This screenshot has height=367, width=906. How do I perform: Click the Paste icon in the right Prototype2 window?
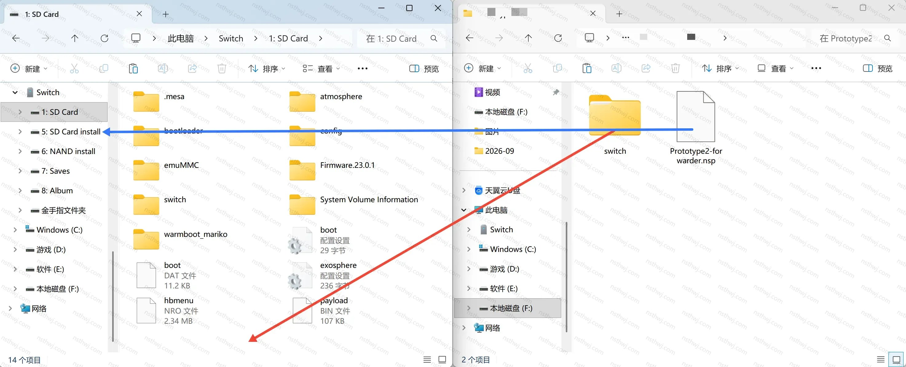click(x=587, y=68)
